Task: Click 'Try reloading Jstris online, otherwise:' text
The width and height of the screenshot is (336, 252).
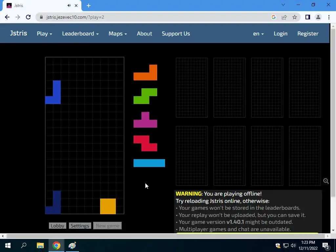Action: (222, 201)
